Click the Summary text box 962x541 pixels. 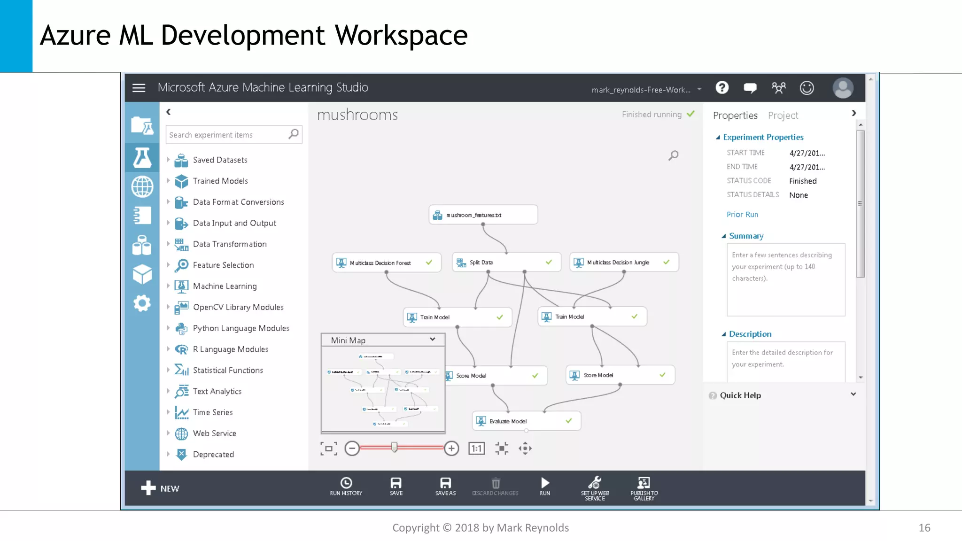(786, 280)
